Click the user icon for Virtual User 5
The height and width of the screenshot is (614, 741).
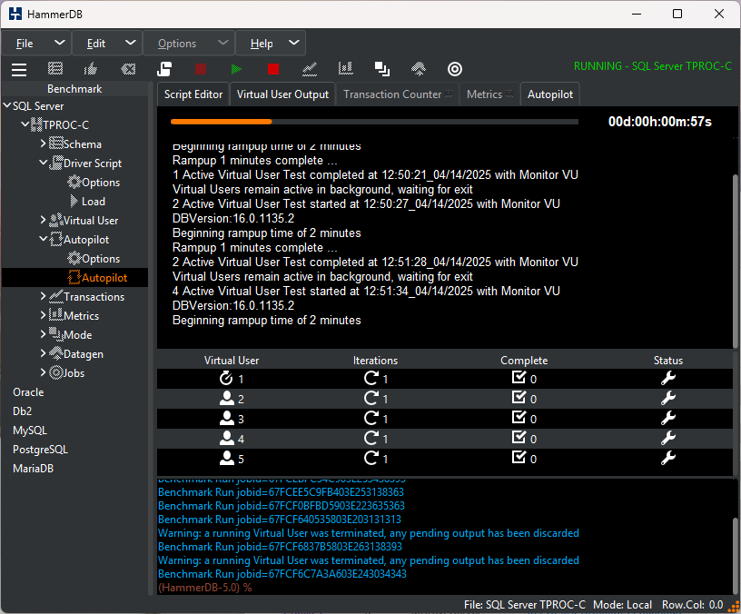(x=227, y=458)
